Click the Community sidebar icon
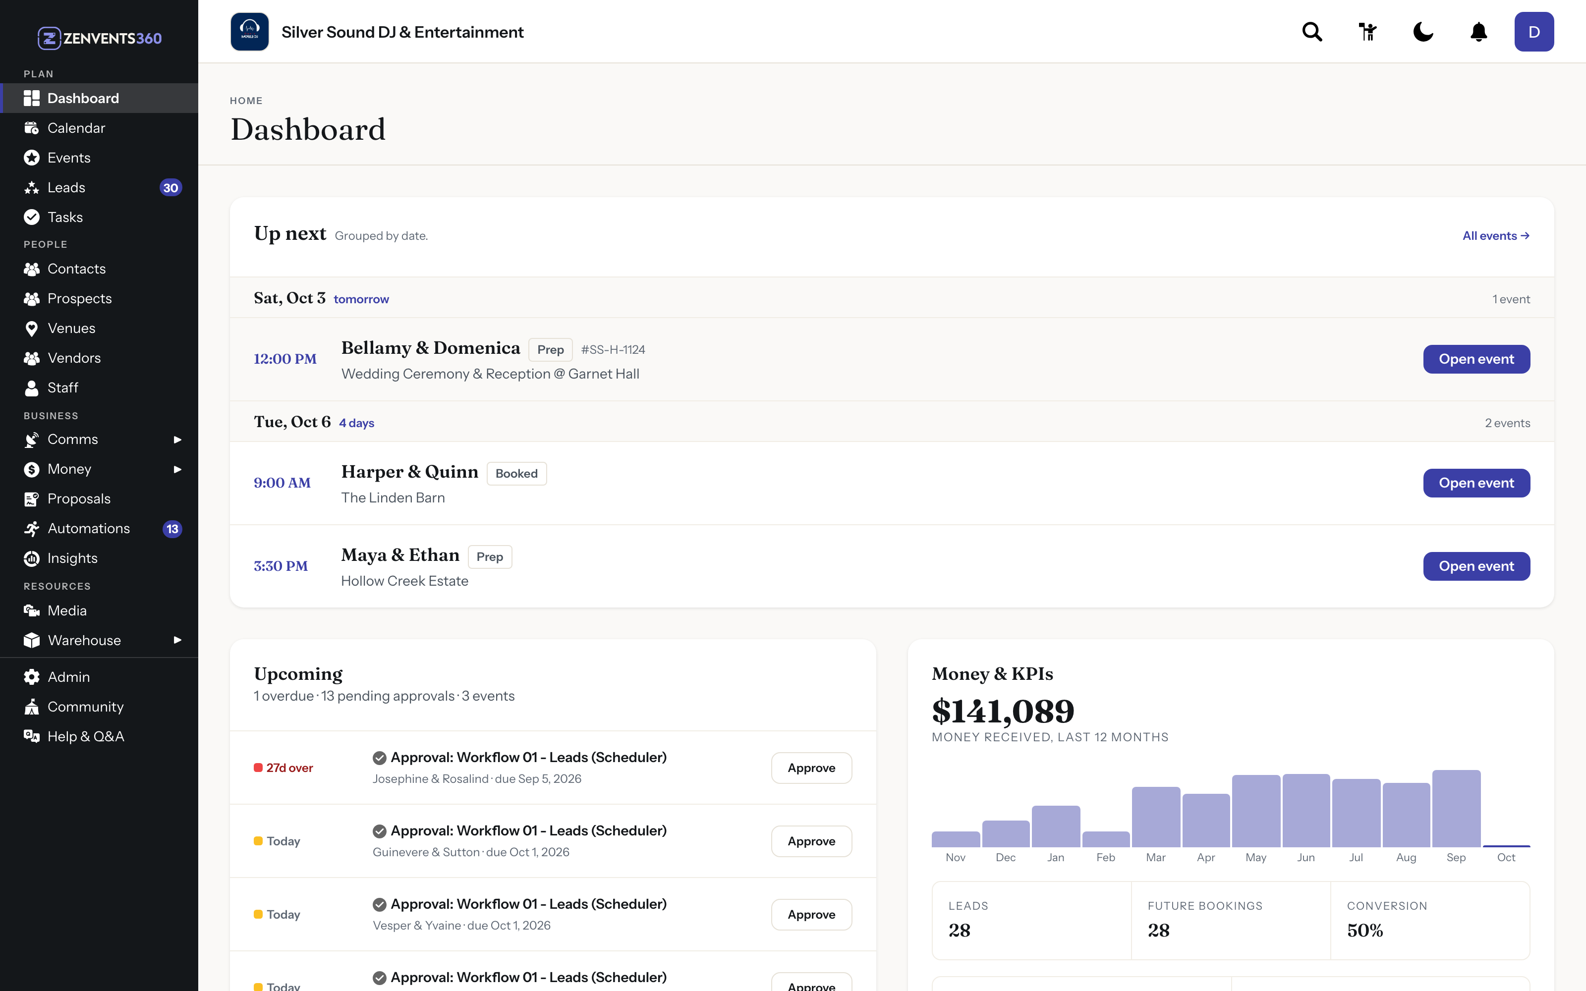Screen dimensions: 1586x991 click(x=31, y=707)
